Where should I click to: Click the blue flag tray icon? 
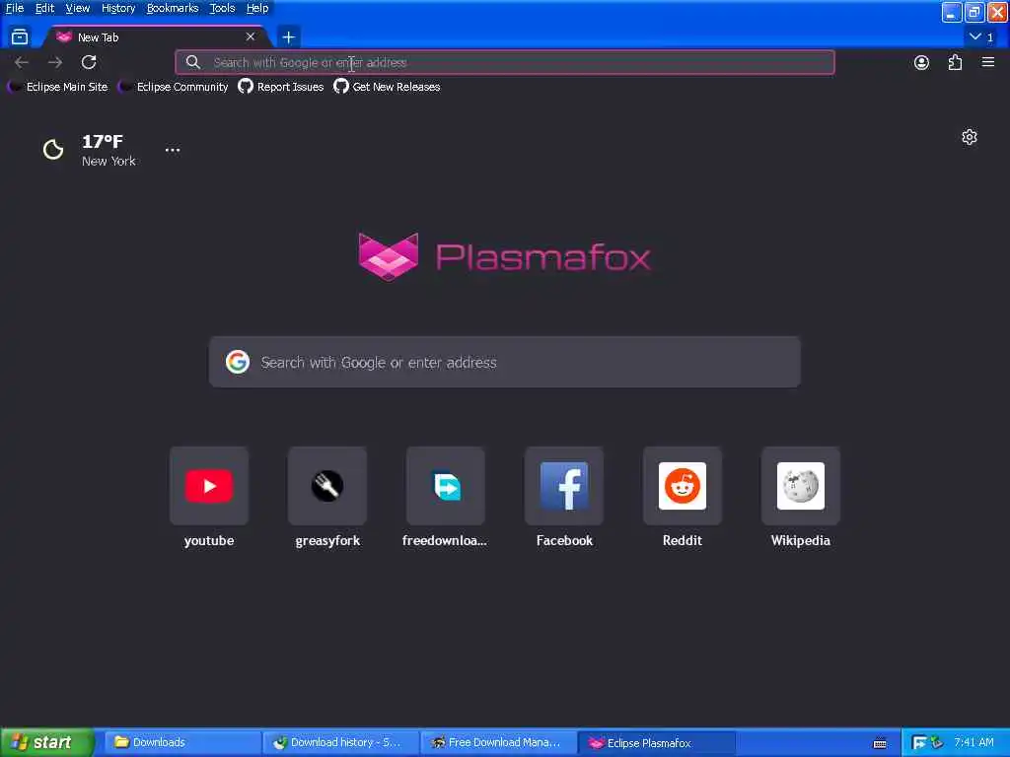[919, 743]
